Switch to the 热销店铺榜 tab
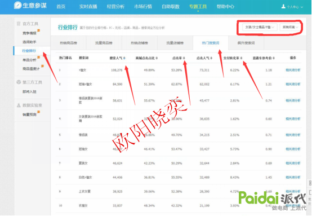This screenshot has width=312, height=216. tap(139, 43)
